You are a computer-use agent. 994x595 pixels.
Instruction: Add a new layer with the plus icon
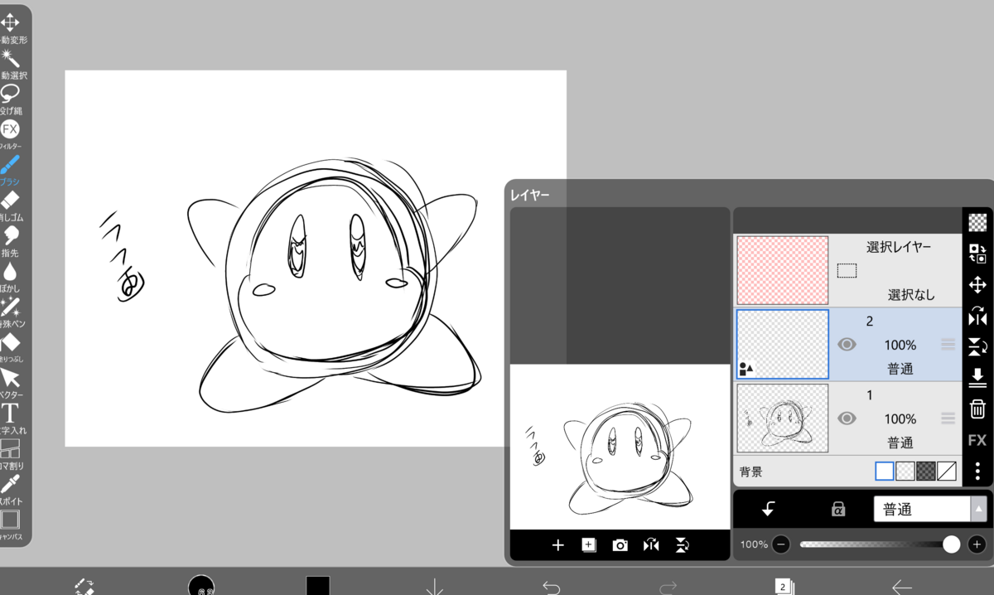[x=557, y=544]
